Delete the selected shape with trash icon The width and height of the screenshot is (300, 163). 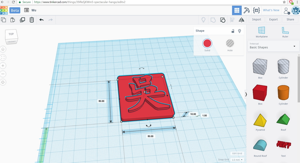32,20
